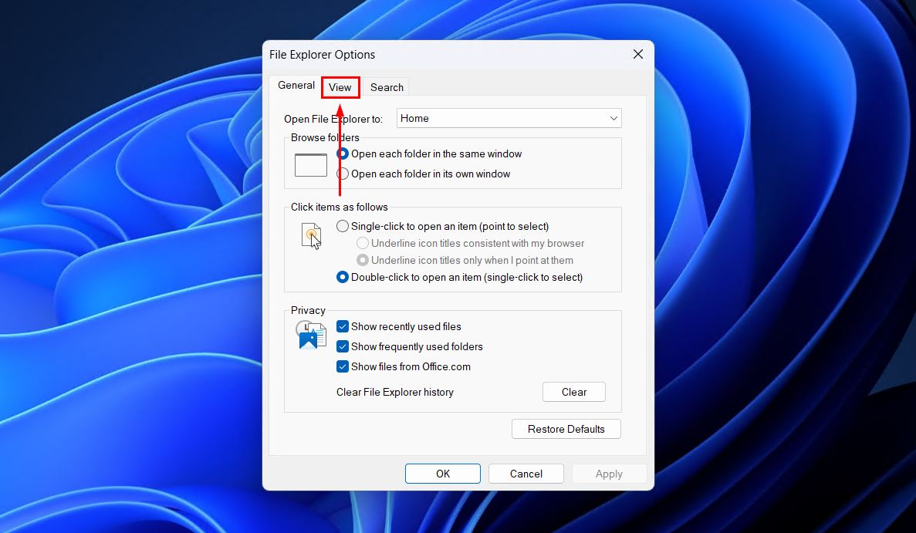Select Double-click to open an item option
Image resolution: width=916 pixels, height=533 pixels.
point(343,277)
